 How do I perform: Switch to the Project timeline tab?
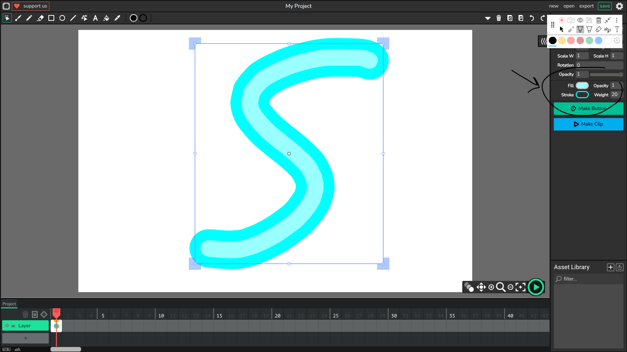click(x=9, y=304)
